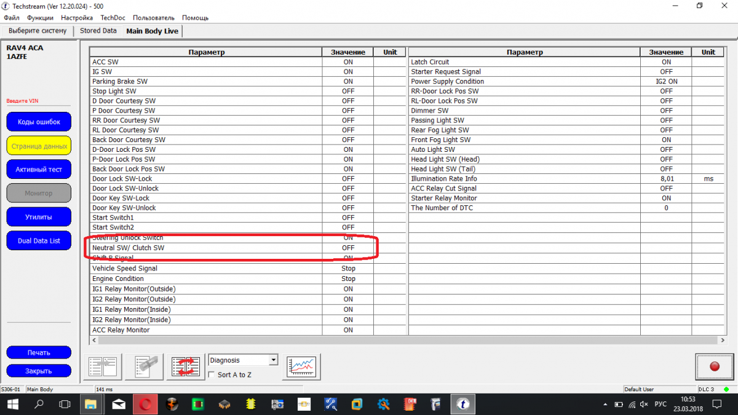Screen dimensions: 738x415
Task: Click the Страница данных button
Action: [39, 146]
